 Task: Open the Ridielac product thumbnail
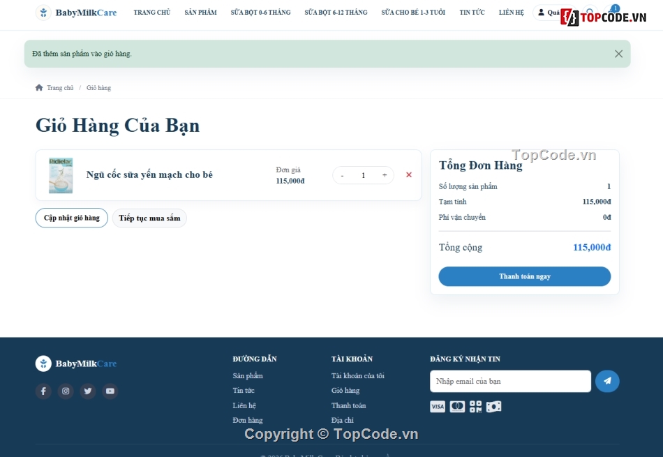[x=61, y=175]
